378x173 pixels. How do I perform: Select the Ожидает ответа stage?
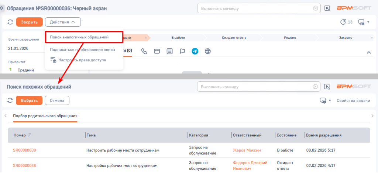point(234,38)
